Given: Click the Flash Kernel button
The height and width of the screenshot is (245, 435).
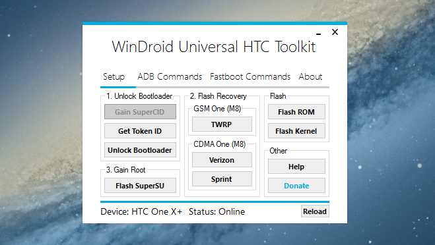Looking at the screenshot, I should coord(296,131).
